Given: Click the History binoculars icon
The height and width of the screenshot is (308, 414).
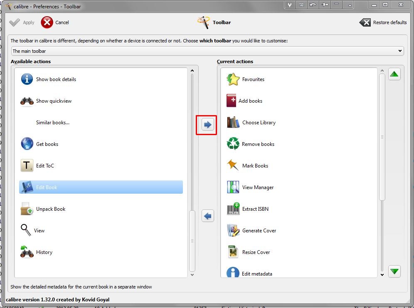Looking at the screenshot, I should (27, 252).
